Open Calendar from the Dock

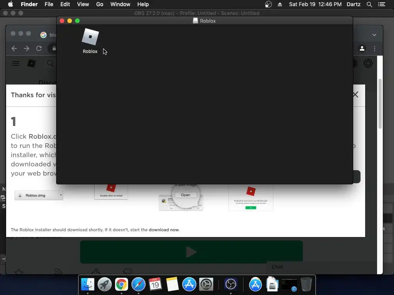[155, 284]
